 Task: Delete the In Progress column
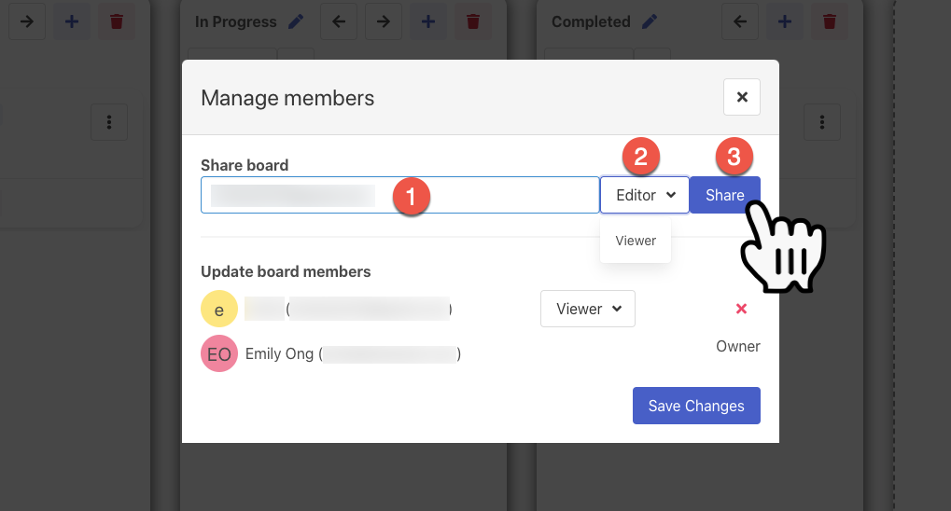pos(473,21)
